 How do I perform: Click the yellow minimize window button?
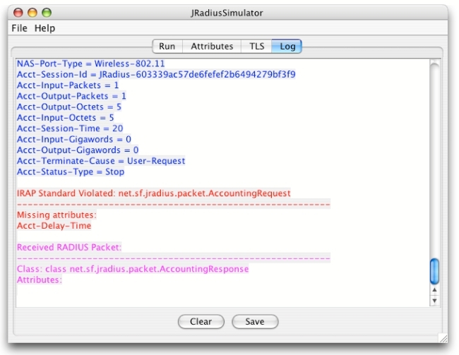tap(32, 13)
